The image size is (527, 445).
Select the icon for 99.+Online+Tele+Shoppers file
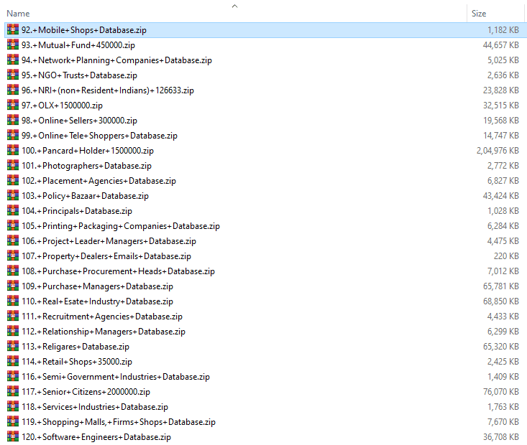point(13,135)
